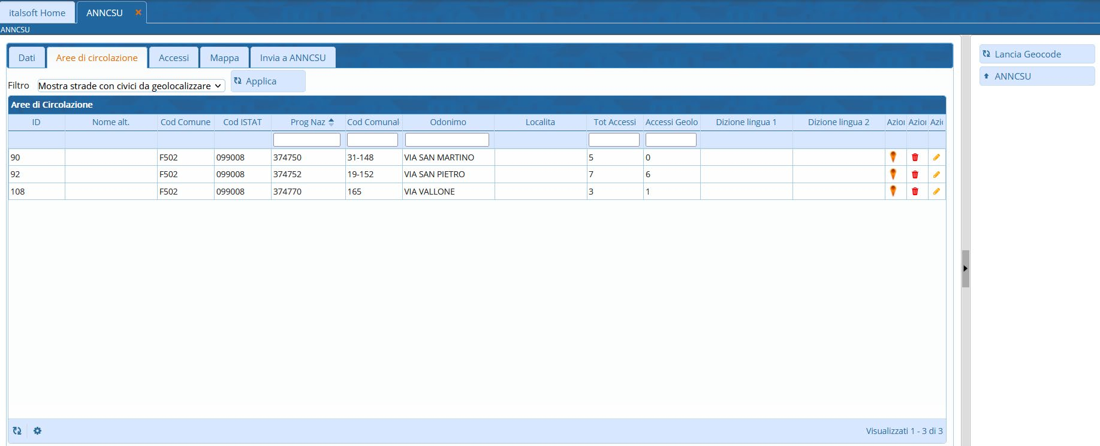1100x446 pixels.
Task: Click trash icon for VIA SAN MARTINO
Action: (x=915, y=157)
